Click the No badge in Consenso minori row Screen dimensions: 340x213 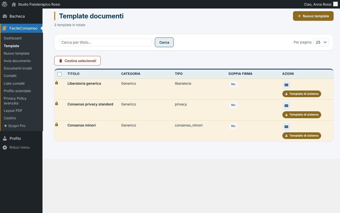[233, 126]
